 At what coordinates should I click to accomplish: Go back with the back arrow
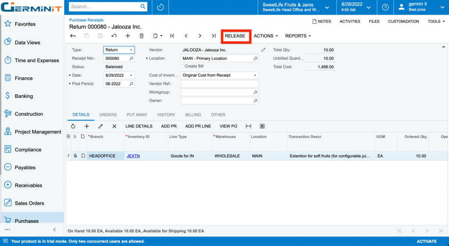pos(73,36)
